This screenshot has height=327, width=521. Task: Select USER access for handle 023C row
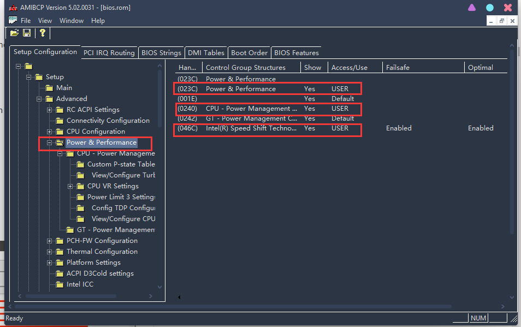pyautogui.click(x=340, y=89)
